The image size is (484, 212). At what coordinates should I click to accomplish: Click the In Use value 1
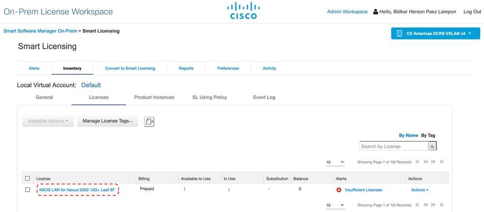click(229, 190)
